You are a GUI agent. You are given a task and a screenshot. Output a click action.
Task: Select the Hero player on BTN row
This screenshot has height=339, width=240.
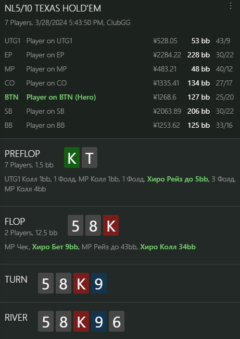(x=119, y=97)
